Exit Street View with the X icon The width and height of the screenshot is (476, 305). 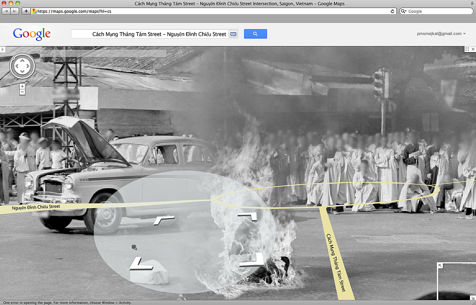pyautogui.click(x=473, y=49)
